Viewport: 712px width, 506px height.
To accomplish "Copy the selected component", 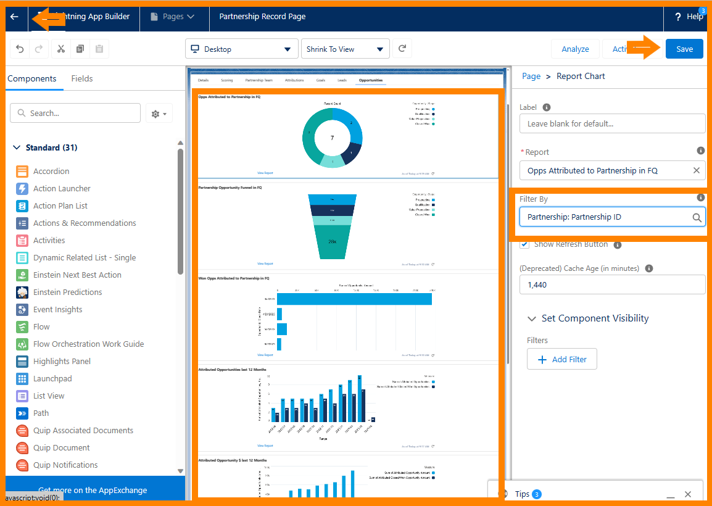I will [80, 49].
